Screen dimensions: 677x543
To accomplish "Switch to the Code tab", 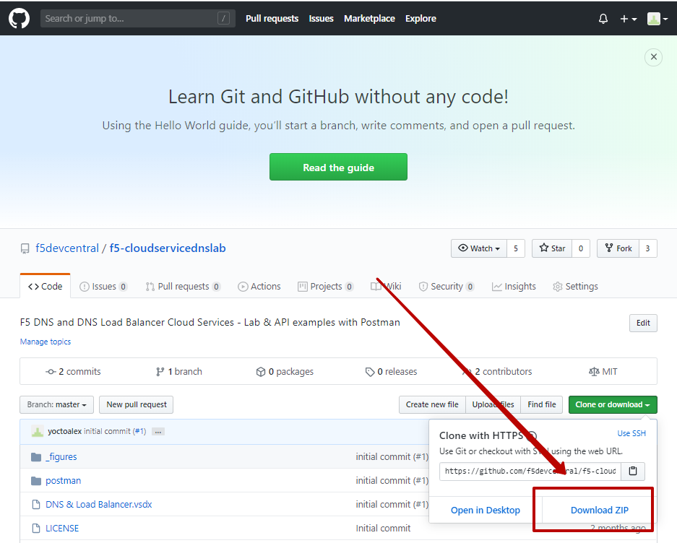I will pos(45,286).
